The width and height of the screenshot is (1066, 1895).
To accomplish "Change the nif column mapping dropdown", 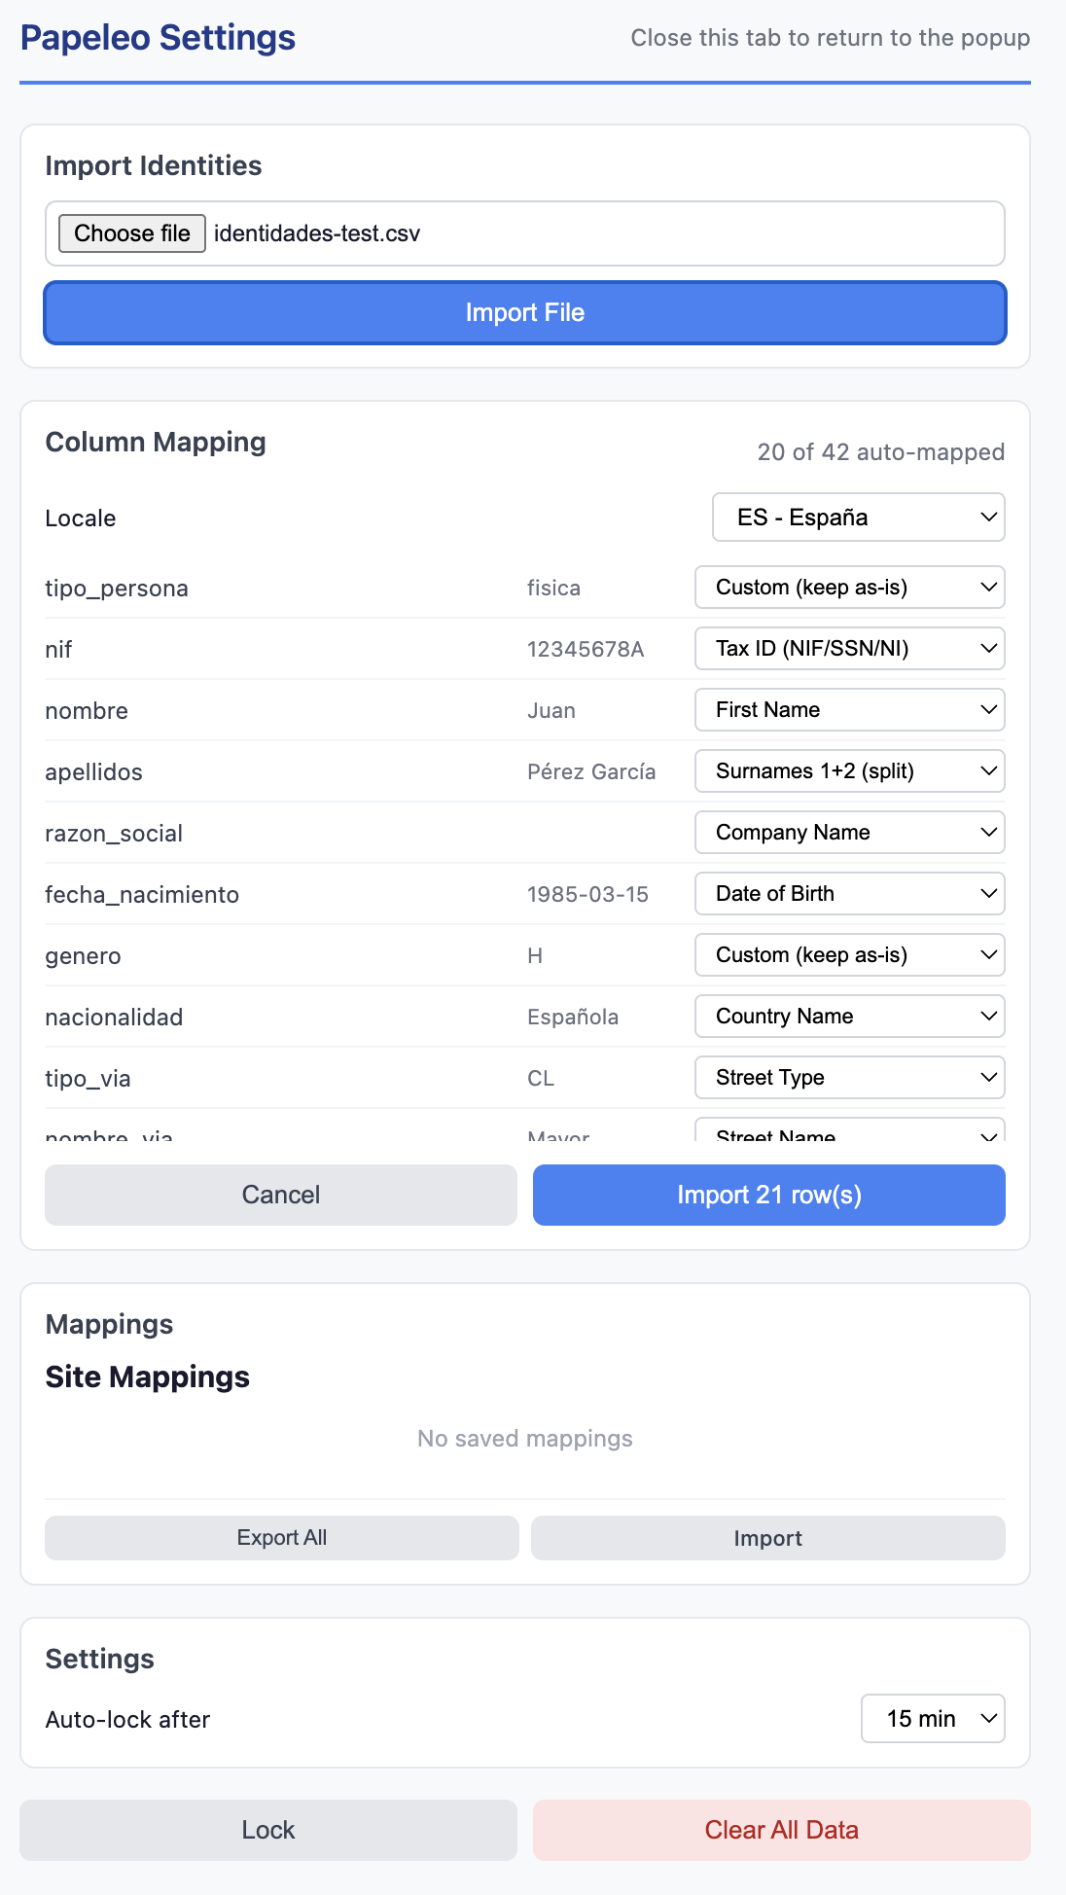I will [849, 649].
